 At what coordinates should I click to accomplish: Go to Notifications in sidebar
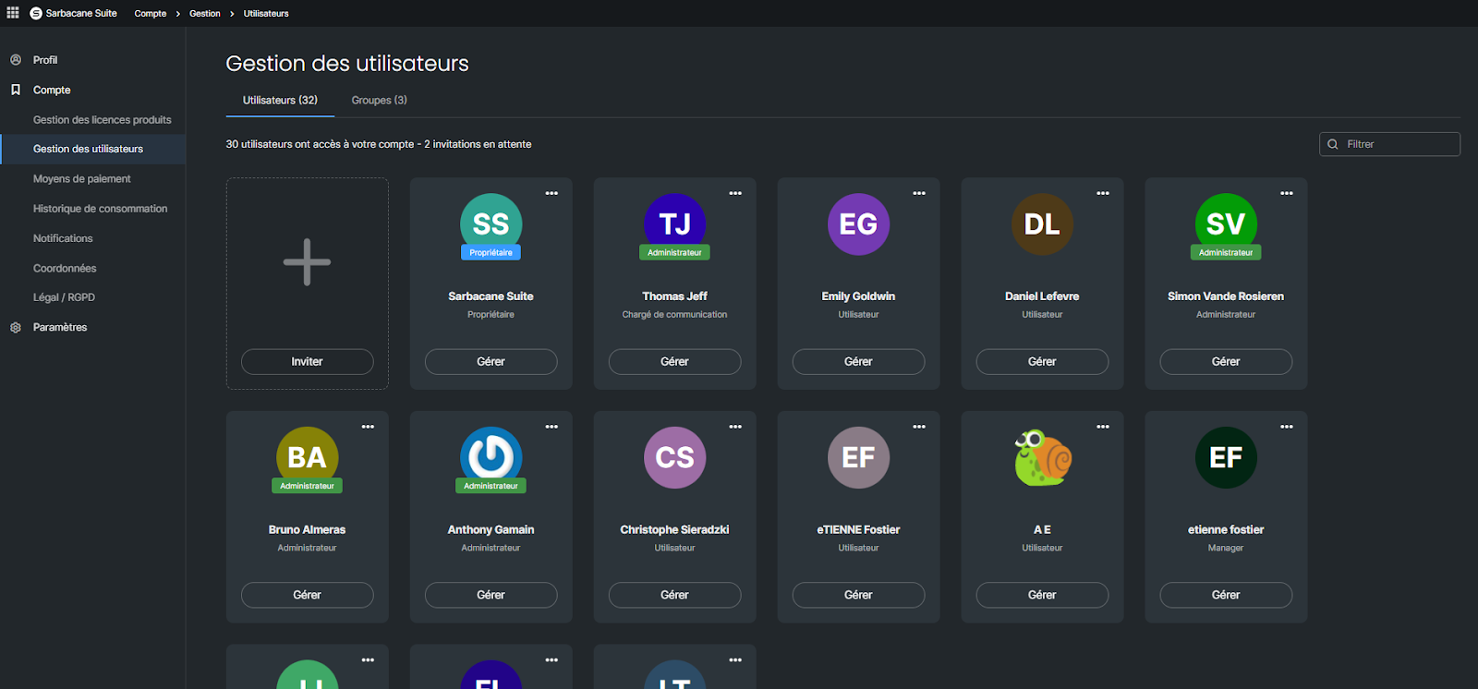point(63,238)
